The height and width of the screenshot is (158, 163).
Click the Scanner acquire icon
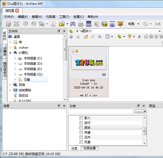click(x=89, y=24)
